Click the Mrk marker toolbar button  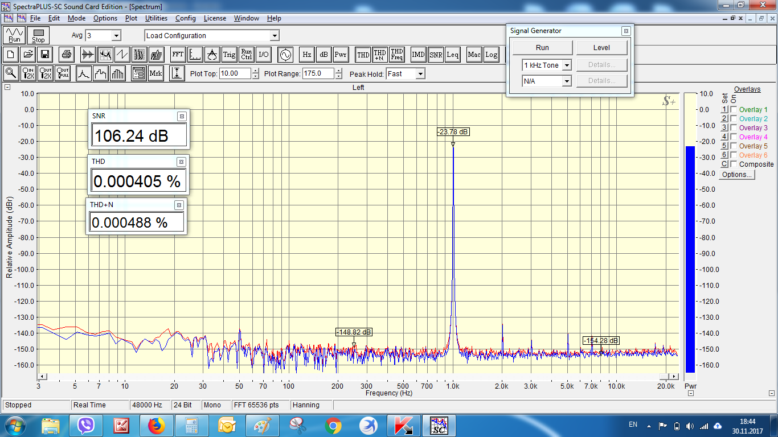(155, 73)
